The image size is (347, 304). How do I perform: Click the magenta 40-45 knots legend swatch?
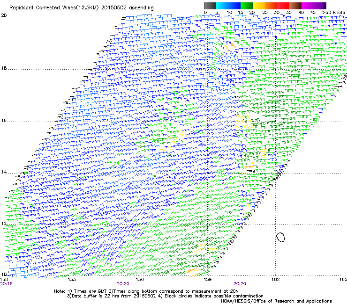pos(308,6)
